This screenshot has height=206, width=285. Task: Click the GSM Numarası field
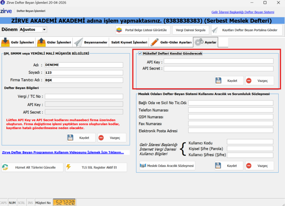pos(231,117)
